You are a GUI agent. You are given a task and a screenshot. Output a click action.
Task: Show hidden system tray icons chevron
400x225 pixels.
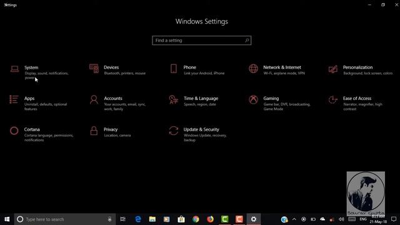coord(294,219)
